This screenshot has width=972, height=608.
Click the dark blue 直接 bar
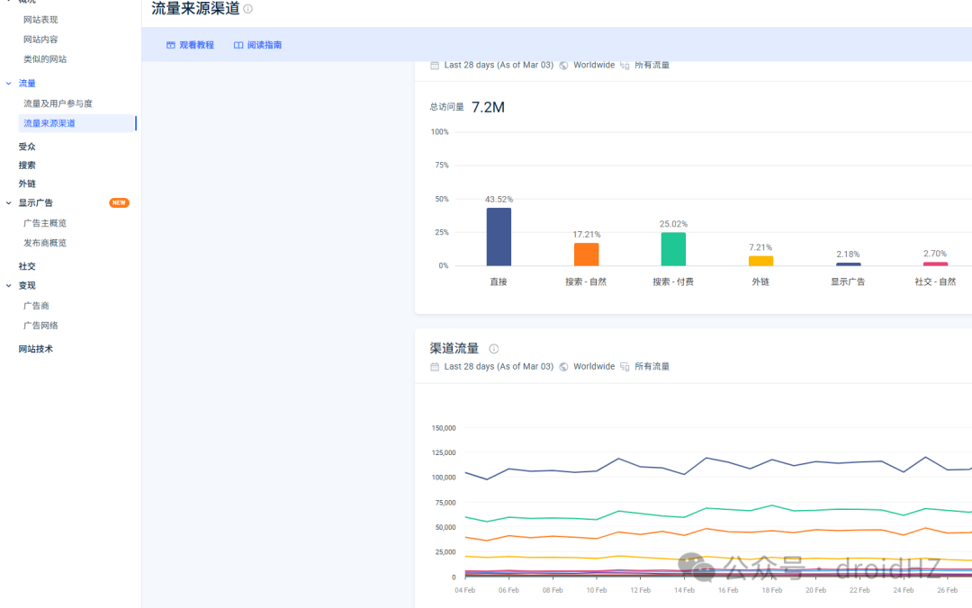click(x=499, y=237)
